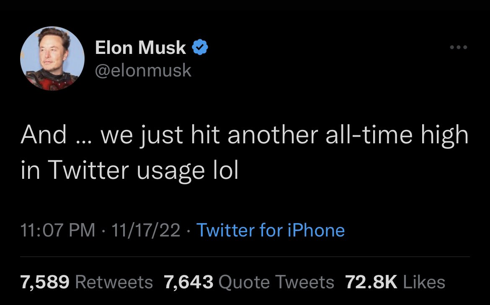Click the Retweets count number
Screen dimensions: 490x305
44,282
